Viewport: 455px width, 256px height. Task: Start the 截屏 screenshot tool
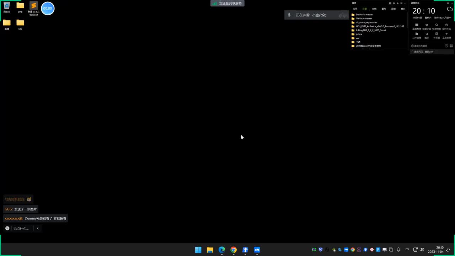click(427, 36)
